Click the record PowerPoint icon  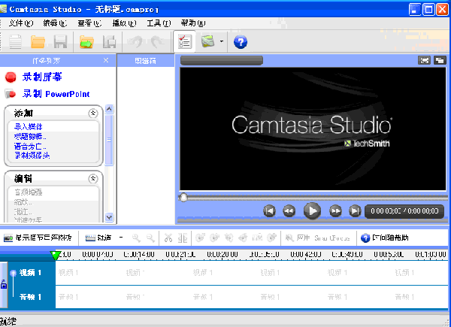pyautogui.click(x=10, y=93)
